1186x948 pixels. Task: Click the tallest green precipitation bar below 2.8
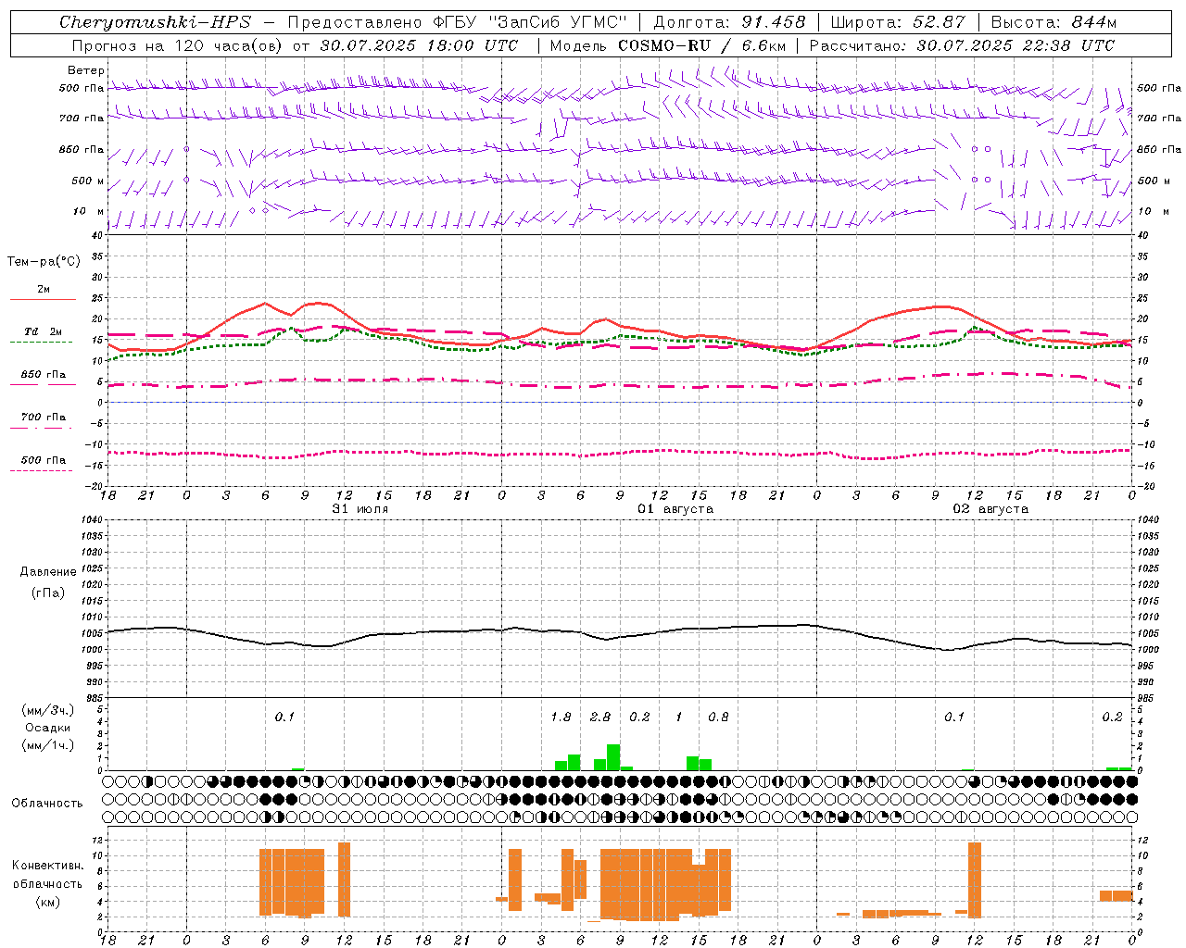pos(613,757)
